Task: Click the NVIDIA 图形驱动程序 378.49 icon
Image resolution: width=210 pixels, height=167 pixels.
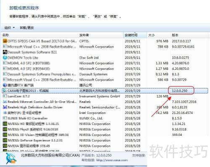Action: (5, 146)
